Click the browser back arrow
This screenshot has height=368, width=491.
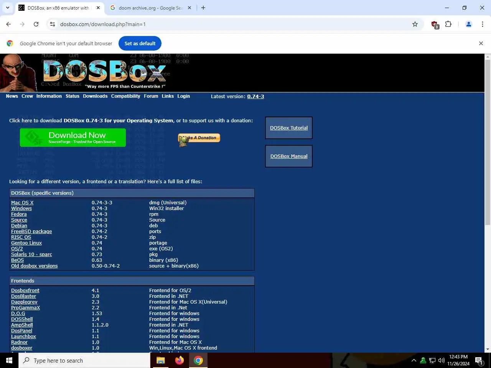[8, 24]
